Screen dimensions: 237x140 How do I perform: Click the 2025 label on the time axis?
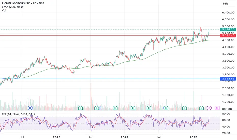[193, 137]
